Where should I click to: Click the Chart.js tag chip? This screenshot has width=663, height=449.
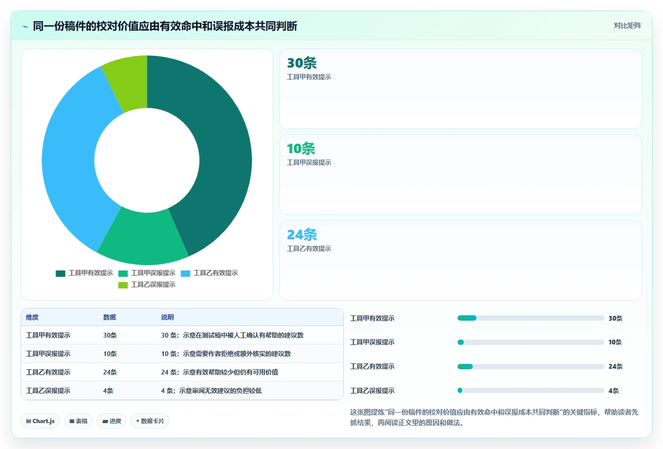pyautogui.click(x=40, y=421)
